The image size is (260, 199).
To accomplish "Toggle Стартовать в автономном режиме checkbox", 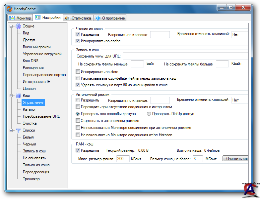I will pyautogui.click(x=78, y=121).
